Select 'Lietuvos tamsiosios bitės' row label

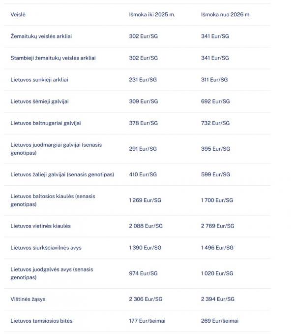point(41,321)
